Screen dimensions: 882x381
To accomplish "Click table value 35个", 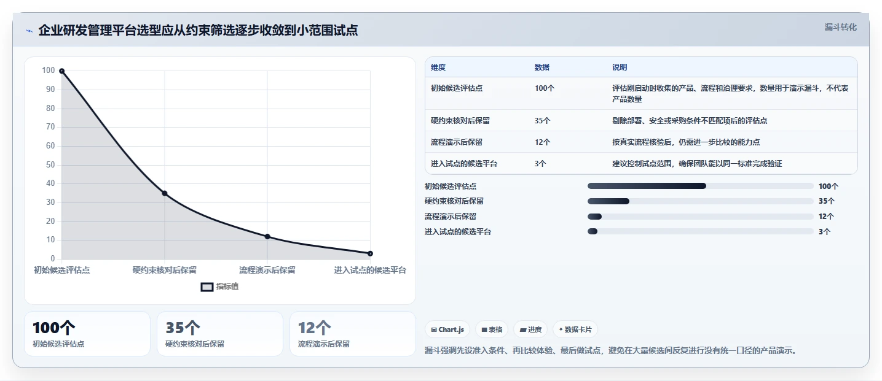I will tap(542, 121).
